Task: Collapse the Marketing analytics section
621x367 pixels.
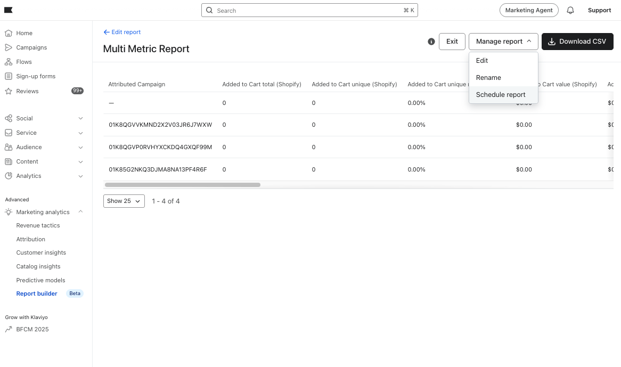Action: pyautogui.click(x=80, y=212)
